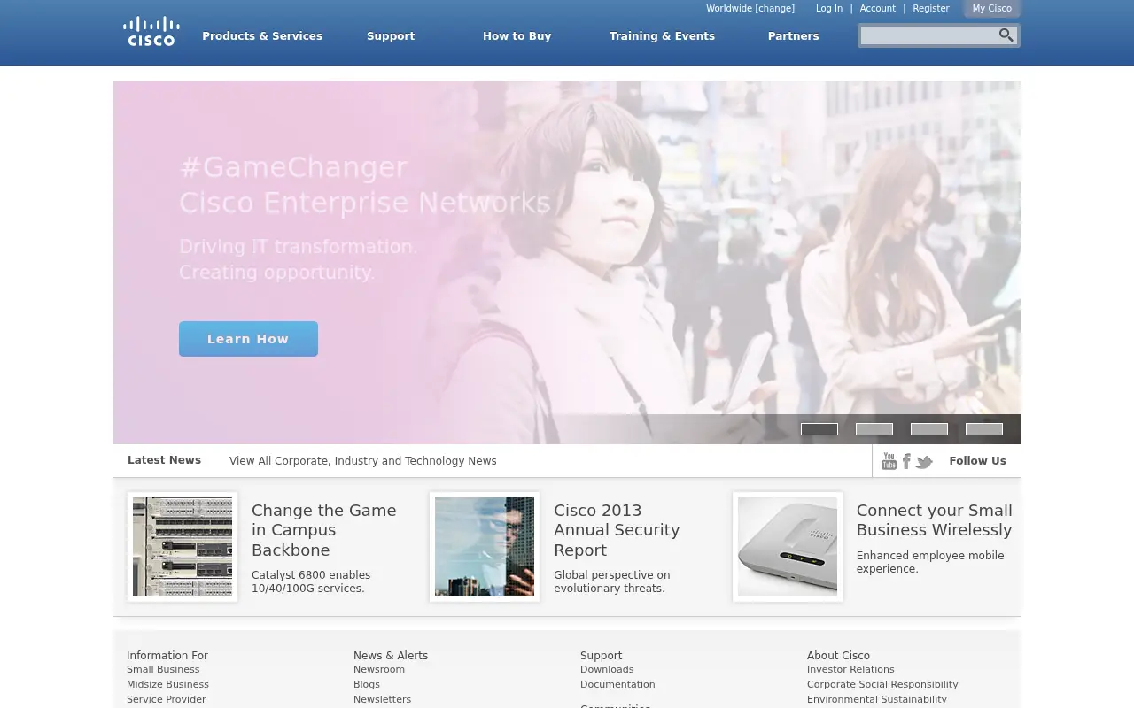Open the Support menu in header
Viewport: 1134px width, 708px height.
pyautogui.click(x=391, y=36)
